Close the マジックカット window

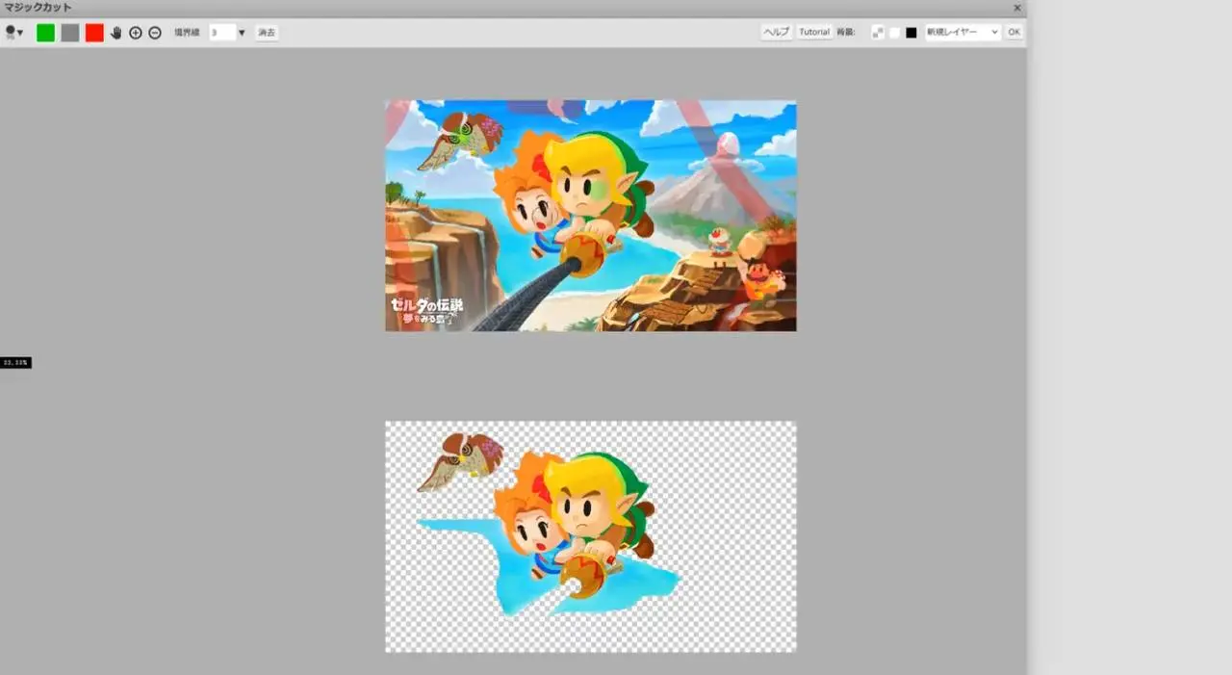click(1017, 8)
